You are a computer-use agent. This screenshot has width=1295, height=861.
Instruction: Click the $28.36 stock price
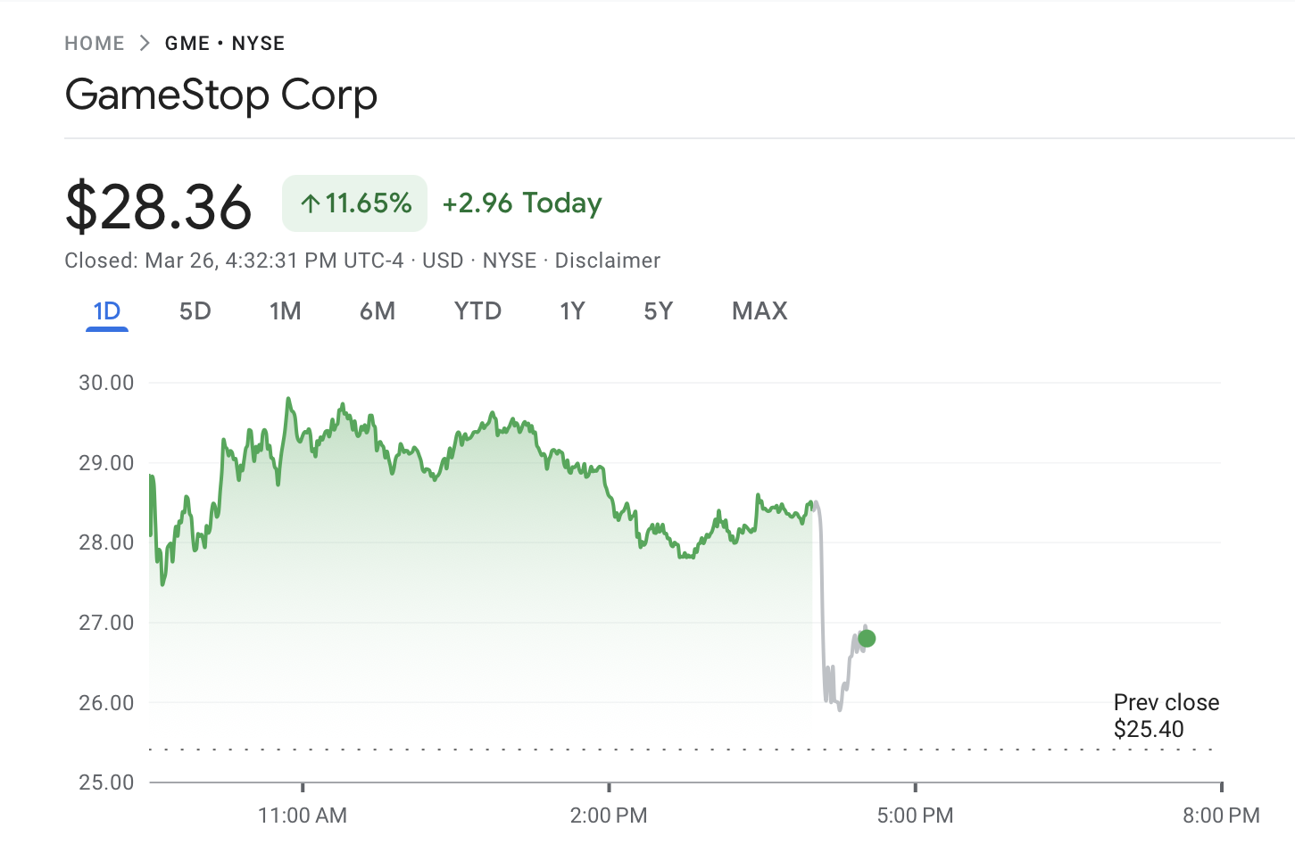tap(159, 207)
